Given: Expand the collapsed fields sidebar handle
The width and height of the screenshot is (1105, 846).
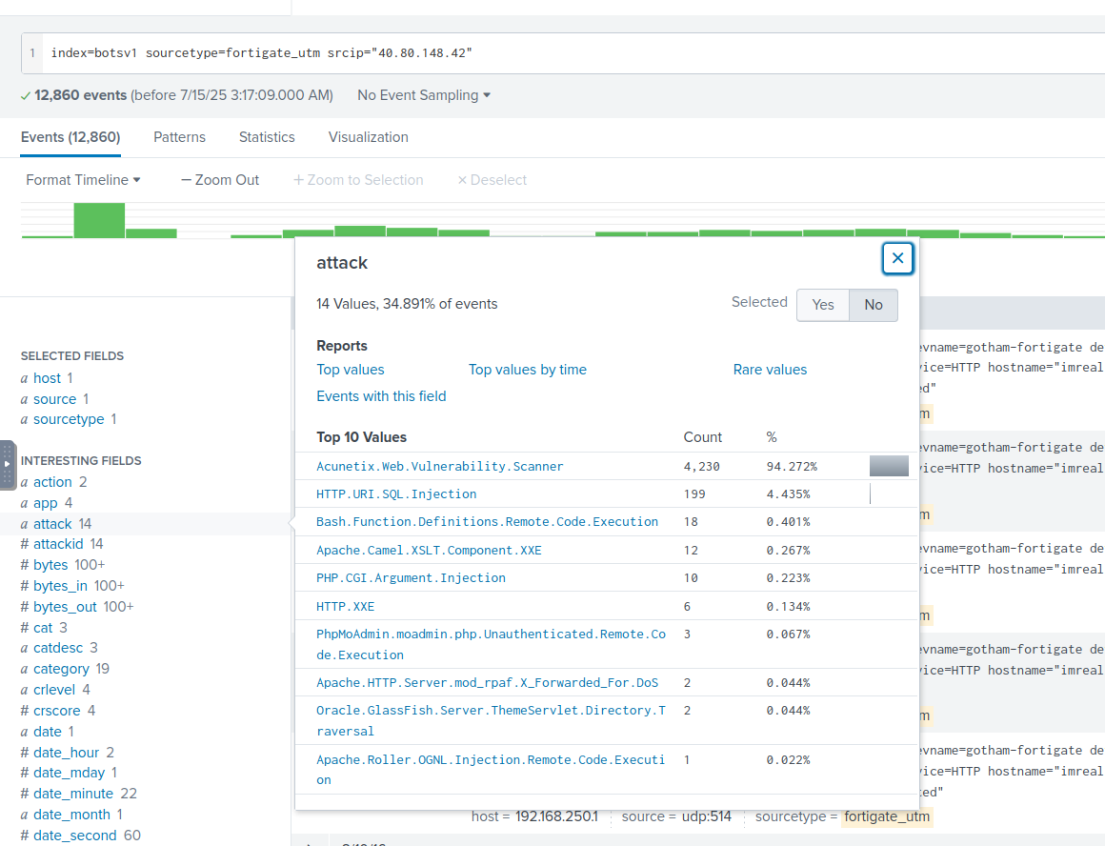Looking at the screenshot, I should click(7, 465).
